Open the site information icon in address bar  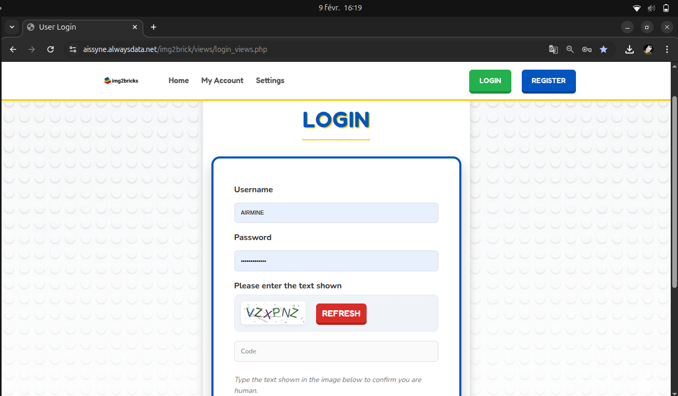point(73,49)
